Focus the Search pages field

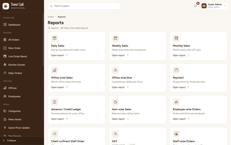click(x=84, y=6)
